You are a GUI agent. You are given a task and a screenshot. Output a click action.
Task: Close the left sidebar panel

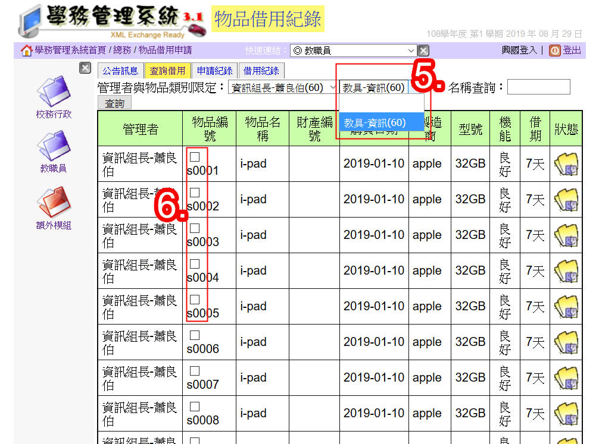pyautogui.click(x=85, y=68)
